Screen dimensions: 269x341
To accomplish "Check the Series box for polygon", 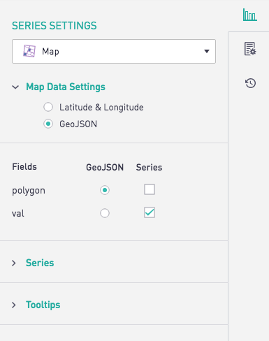I will [x=150, y=189].
